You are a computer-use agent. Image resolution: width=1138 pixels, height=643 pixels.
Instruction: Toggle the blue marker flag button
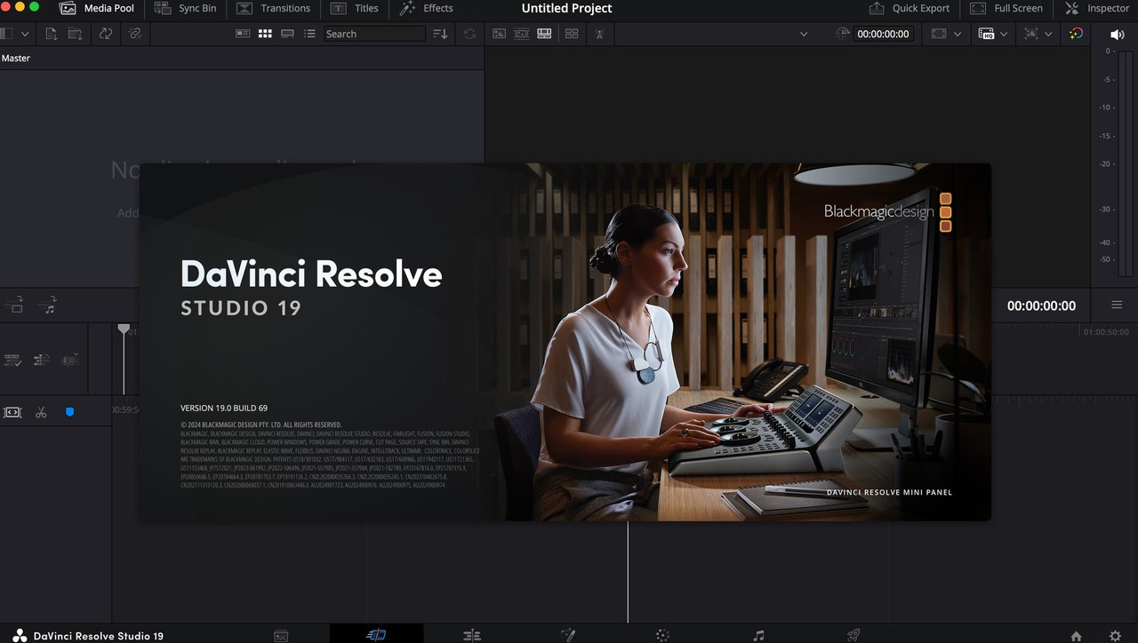coord(70,413)
